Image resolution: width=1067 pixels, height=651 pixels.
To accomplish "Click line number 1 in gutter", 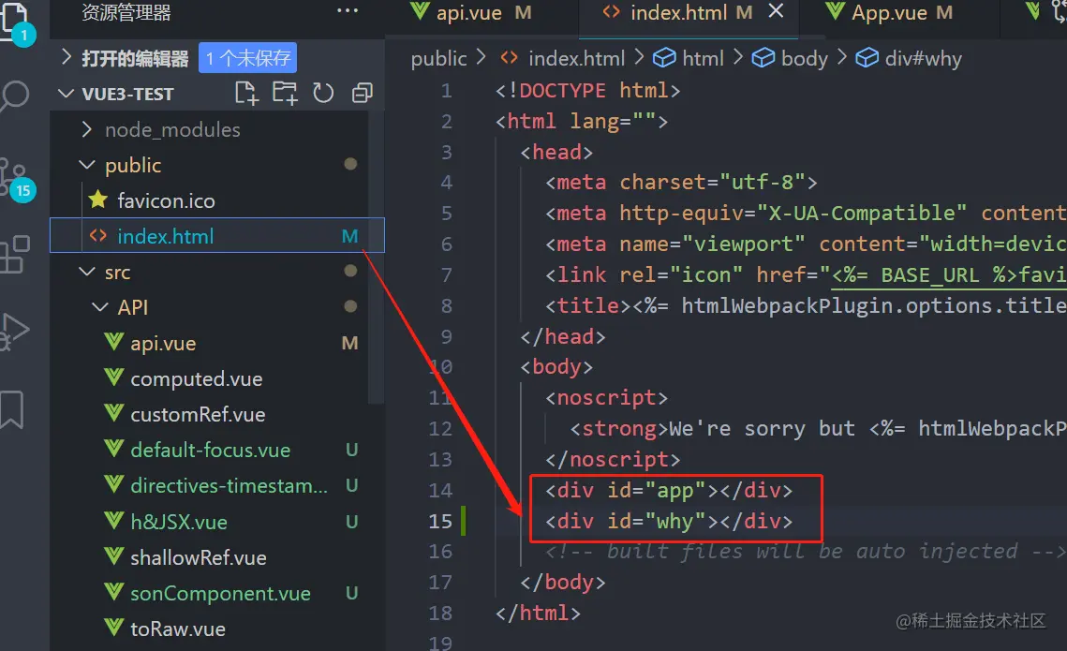I will pyautogui.click(x=446, y=91).
